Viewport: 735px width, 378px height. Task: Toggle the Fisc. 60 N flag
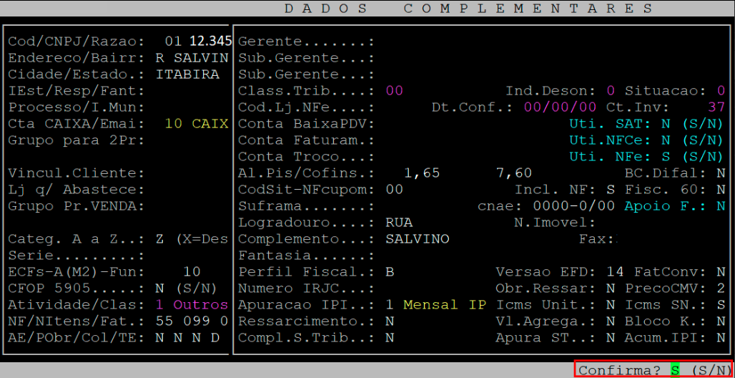coord(721,190)
